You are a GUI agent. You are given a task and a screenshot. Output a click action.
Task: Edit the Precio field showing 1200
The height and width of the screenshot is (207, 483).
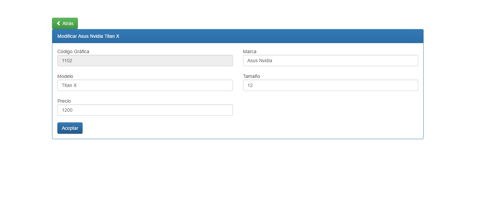145,110
